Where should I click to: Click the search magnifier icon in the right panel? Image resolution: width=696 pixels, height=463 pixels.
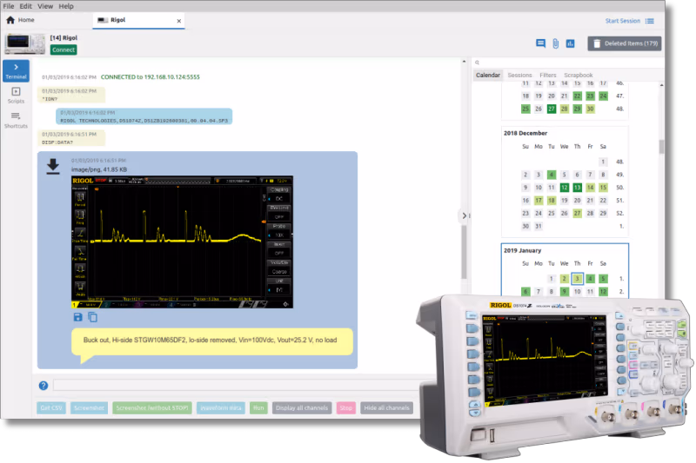click(x=477, y=63)
